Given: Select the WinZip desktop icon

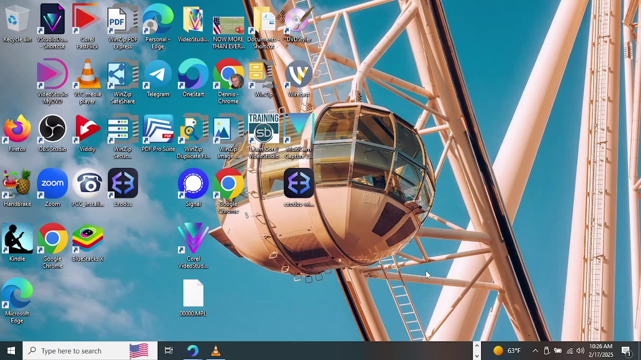Looking at the screenshot, I should (x=263, y=78).
